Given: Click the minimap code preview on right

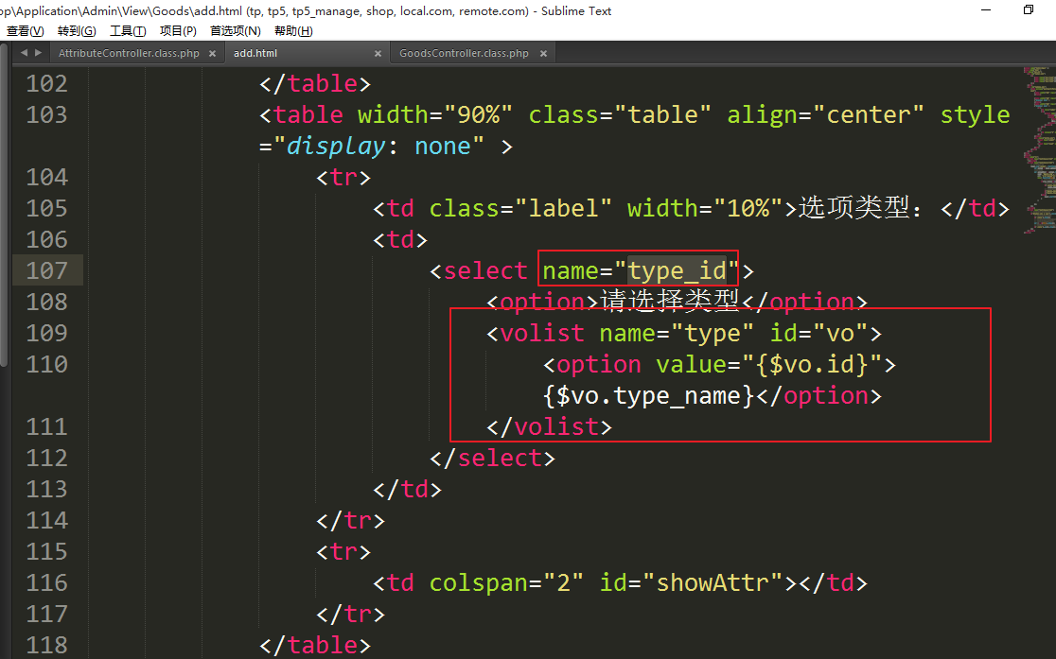Looking at the screenshot, I should (1038, 142).
